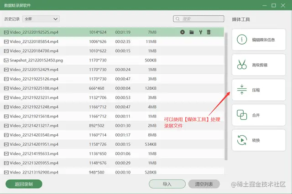Click video icon of Video_221220185854.mp4

(x=6, y=41)
